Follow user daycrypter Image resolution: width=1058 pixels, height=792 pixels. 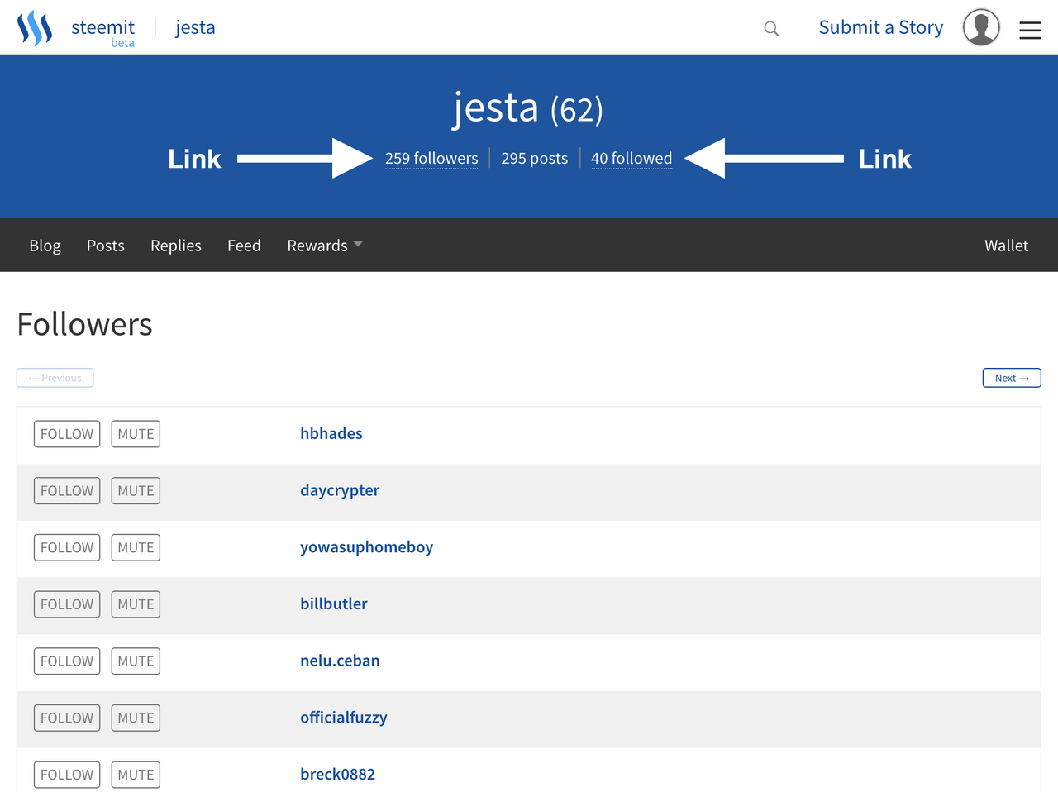coord(67,491)
